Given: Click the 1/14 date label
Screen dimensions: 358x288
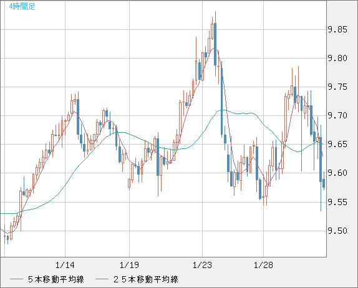Looking at the screenshot, I should pos(65,265).
